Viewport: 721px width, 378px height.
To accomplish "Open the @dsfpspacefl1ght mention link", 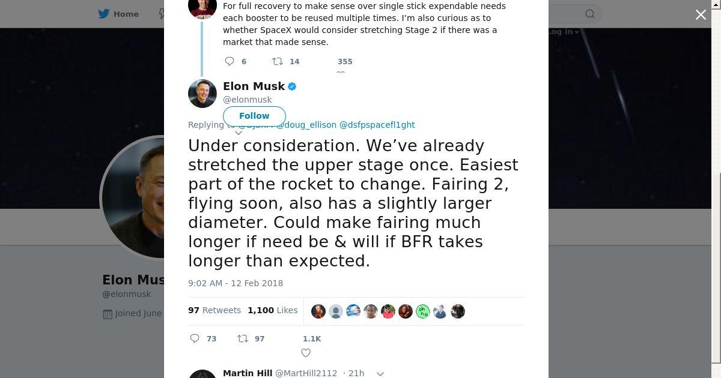I will pos(377,125).
